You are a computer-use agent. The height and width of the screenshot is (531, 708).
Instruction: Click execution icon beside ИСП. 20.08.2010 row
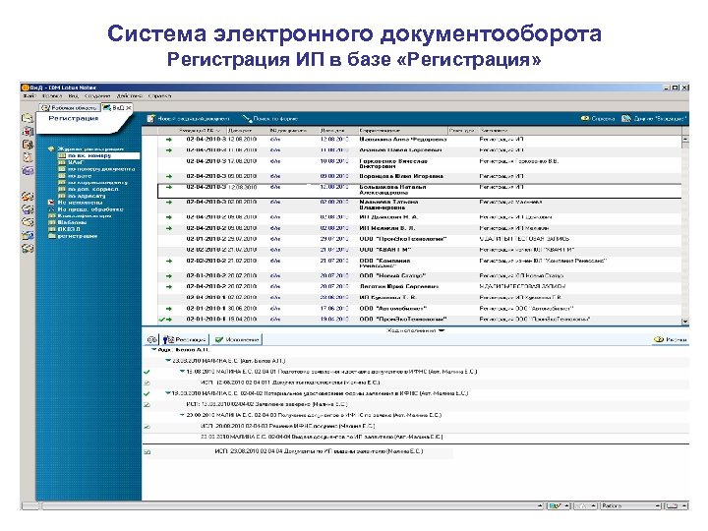click(147, 426)
